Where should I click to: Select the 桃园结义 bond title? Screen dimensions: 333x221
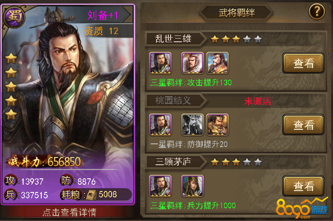point(173,100)
